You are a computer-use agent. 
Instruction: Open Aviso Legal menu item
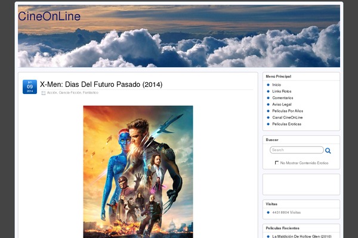tap(282, 105)
